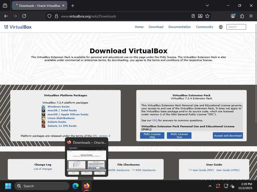Click the muted volume tray icon

232,186
